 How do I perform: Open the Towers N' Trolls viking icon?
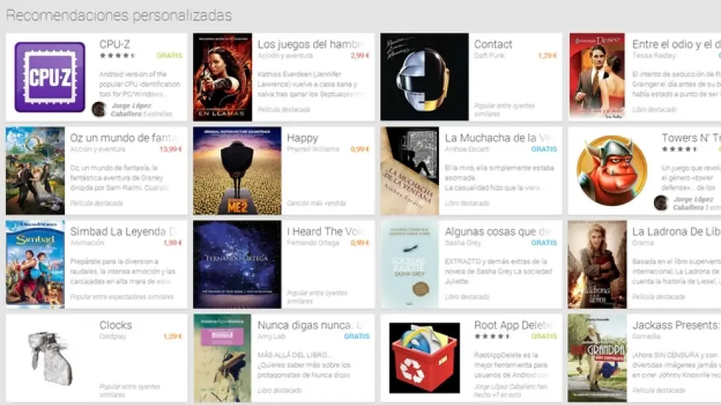[612, 170]
